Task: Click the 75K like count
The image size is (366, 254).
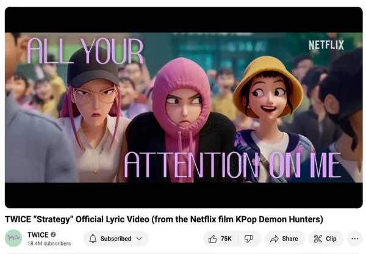Action: pyautogui.click(x=226, y=239)
